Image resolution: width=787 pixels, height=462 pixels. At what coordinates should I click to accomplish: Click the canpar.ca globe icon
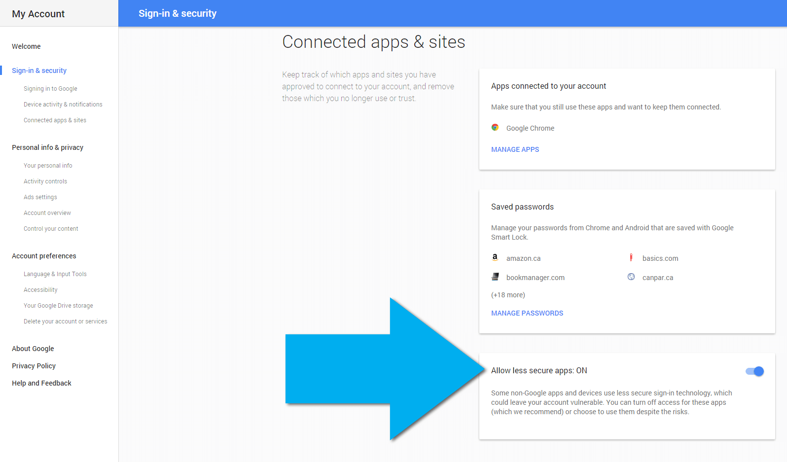631,277
